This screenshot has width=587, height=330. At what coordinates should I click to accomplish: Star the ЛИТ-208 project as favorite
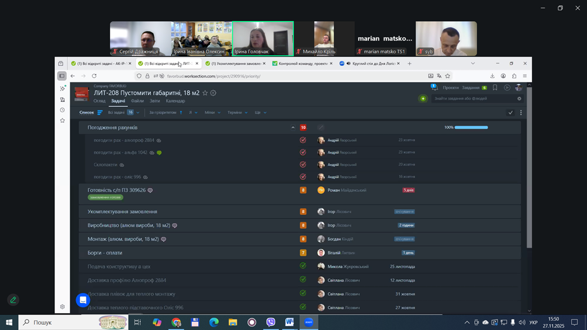point(205,93)
